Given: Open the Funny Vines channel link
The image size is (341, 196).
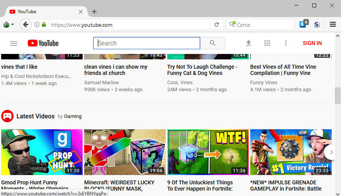Looking at the screenshot, I should point(264,82).
